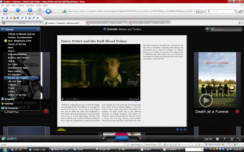Open the My Computer section

pyautogui.click(x=11, y=108)
